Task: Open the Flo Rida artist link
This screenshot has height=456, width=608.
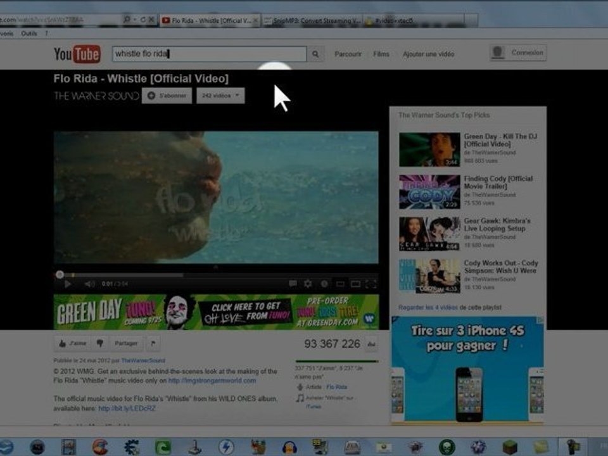Action: (336, 387)
